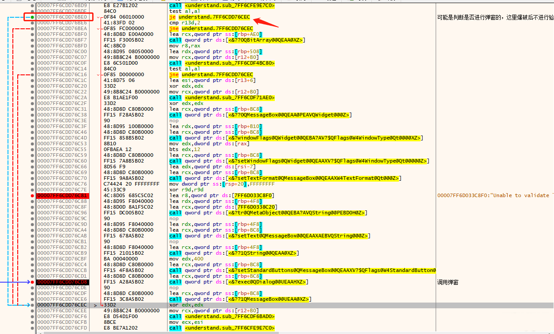The height and width of the screenshot is (334, 554).
Task: Click the call to sub_7FF6CDF6BAD0
Action: 222,316
